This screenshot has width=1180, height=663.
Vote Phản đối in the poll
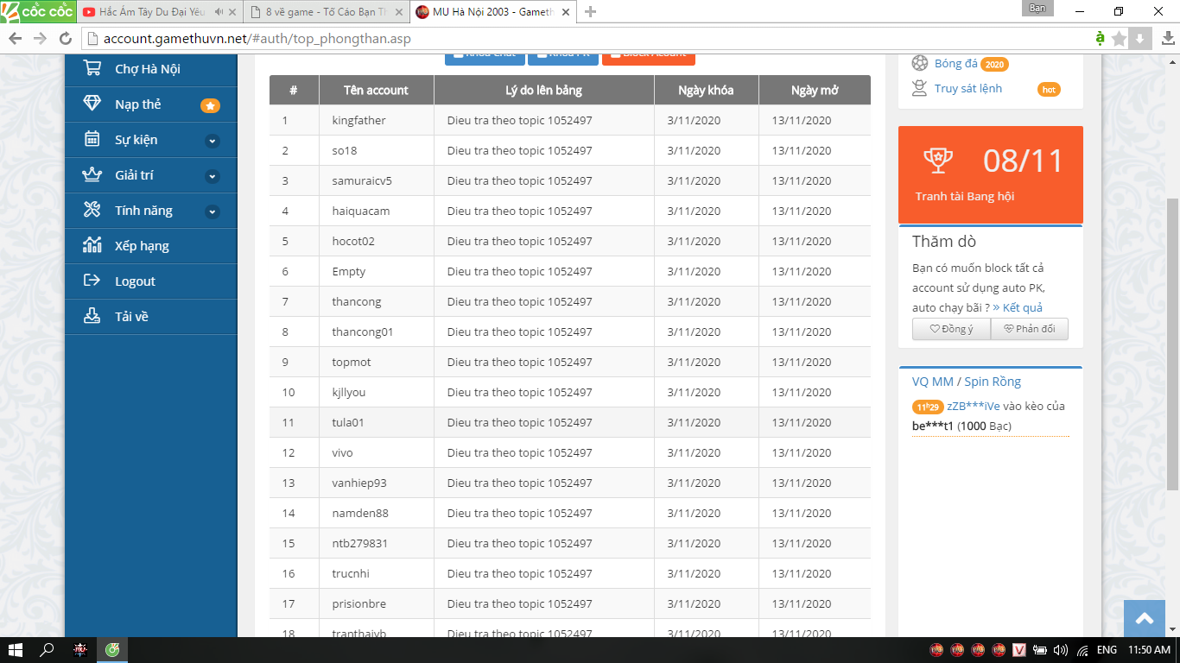[1029, 329]
